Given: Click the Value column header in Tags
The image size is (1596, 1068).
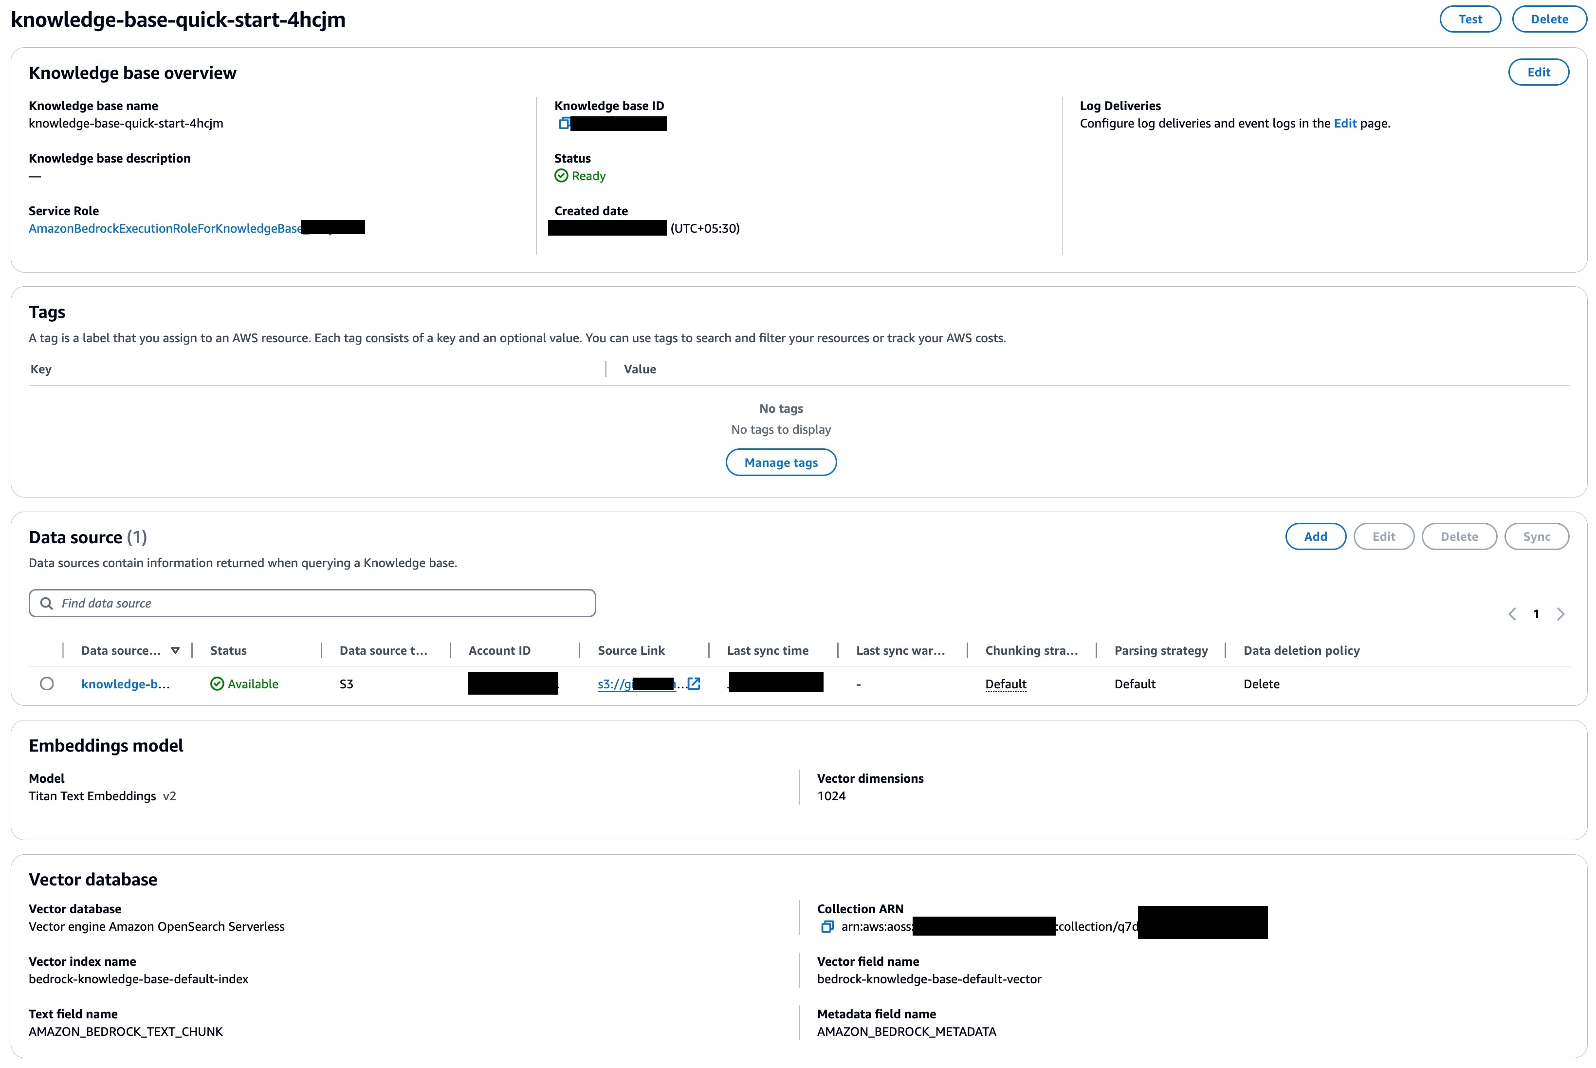Looking at the screenshot, I should tap(640, 369).
